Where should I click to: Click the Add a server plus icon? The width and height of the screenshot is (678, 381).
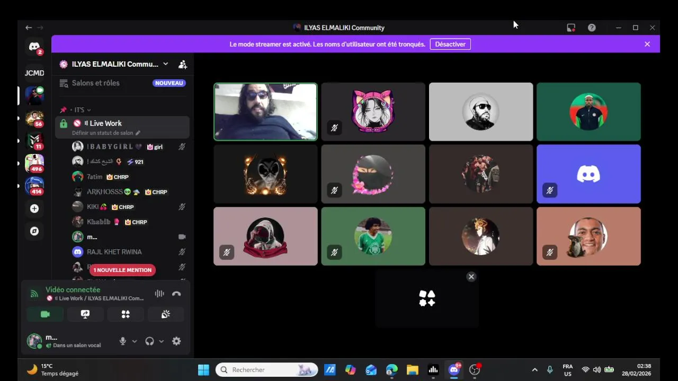pyautogui.click(x=34, y=208)
